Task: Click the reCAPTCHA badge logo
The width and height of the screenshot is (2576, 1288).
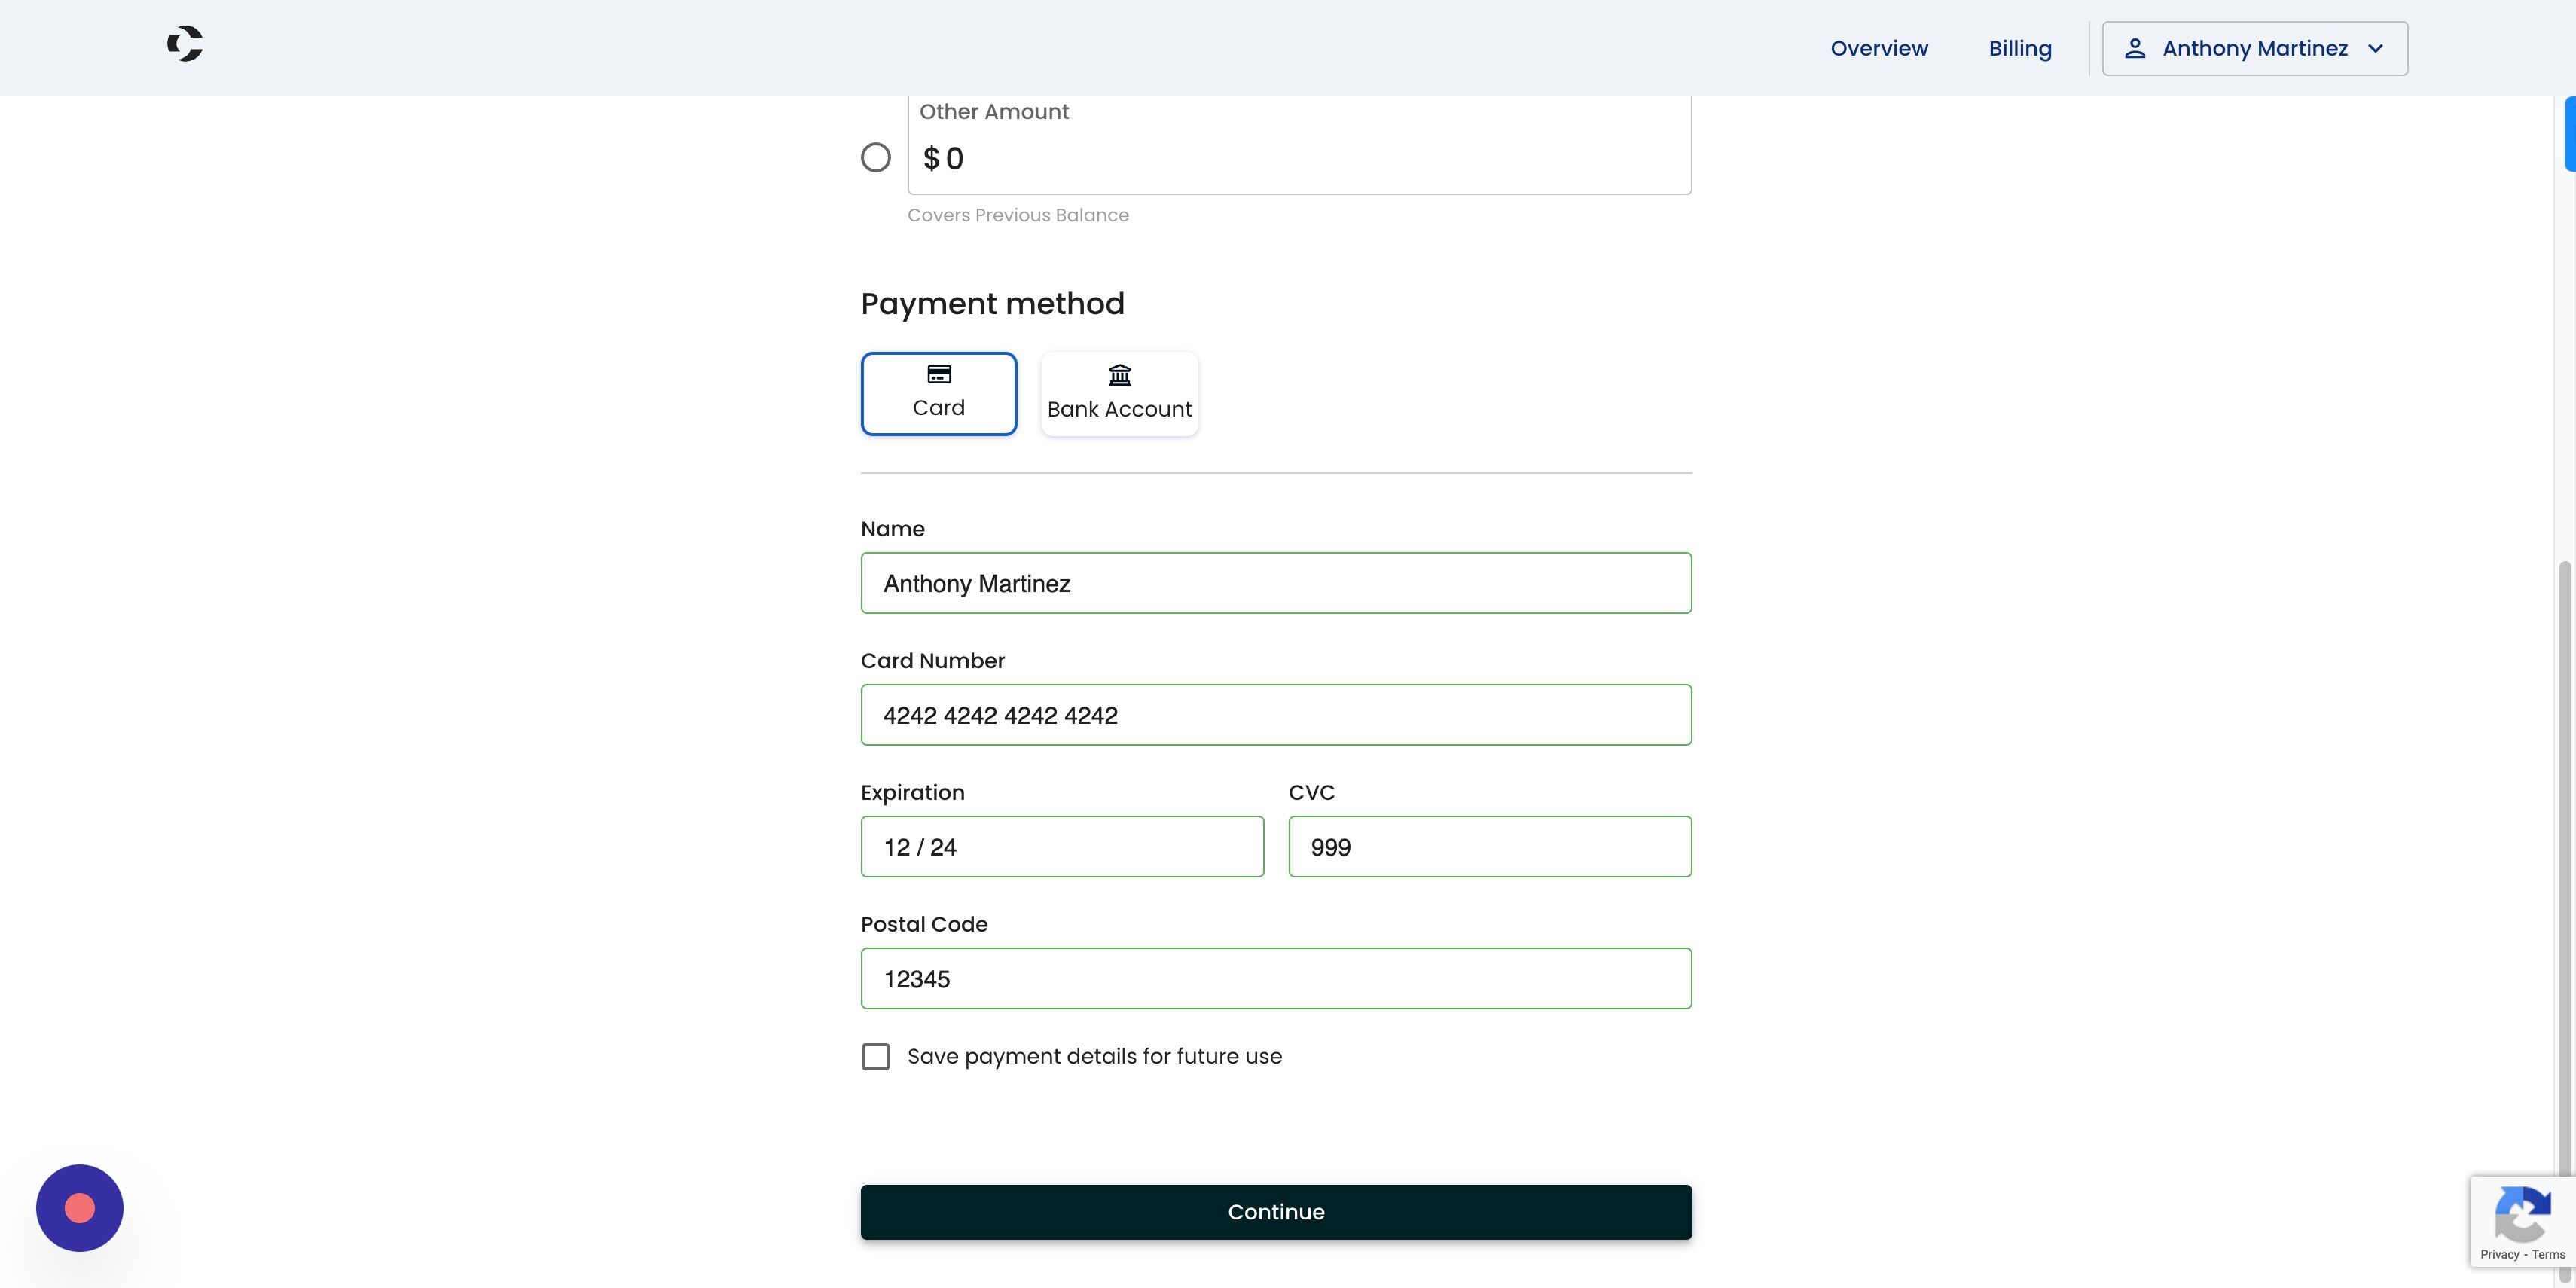Action: click(x=2523, y=1212)
